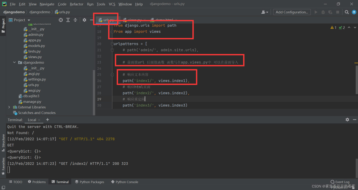Select apps.py in project tree
The image size is (358, 190).
[35, 40]
